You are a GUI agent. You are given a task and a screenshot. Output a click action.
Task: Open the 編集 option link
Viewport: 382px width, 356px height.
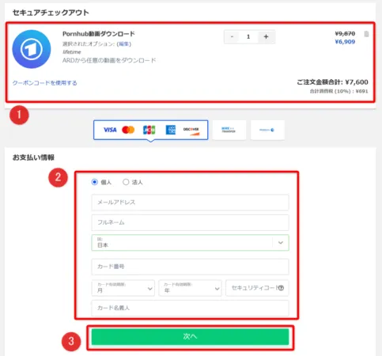point(124,44)
